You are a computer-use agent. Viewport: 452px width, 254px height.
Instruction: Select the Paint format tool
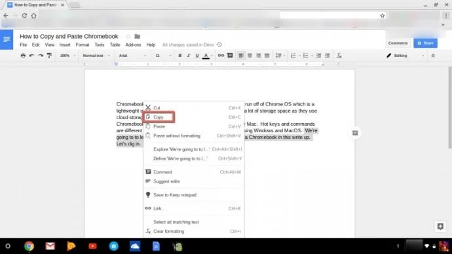click(49, 56)
